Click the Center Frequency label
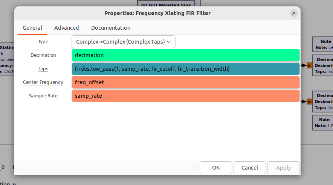 click(x=43, y=82)
